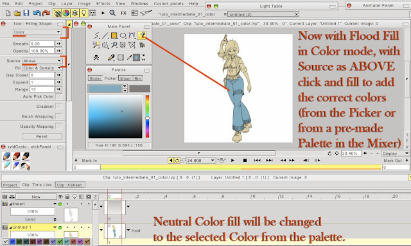The image size is (411, 246).
Task: Toggle visibility green dot of lineart layer
Action: pyautogui.click(x=60, y=204)
